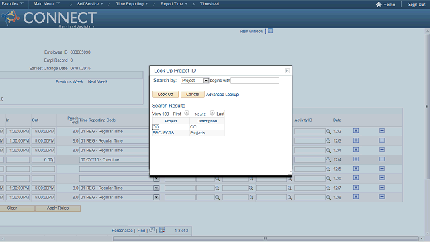
Task: Select the PROJECTS project result
Action: (x=163, y=133)
